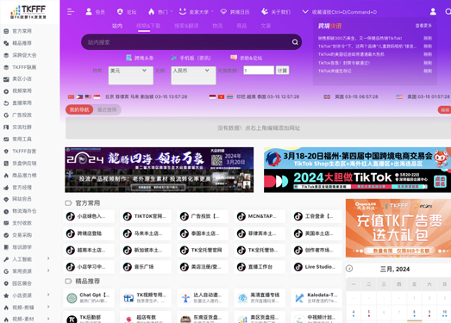451x323 pixels.
Task: Open the 手机版（资讯）link
Action: click(191, 58)
